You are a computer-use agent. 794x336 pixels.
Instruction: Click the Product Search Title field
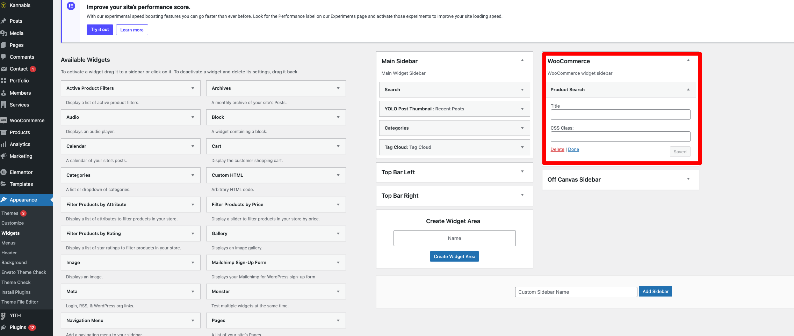pyautogui.click(x=621, y=115)
